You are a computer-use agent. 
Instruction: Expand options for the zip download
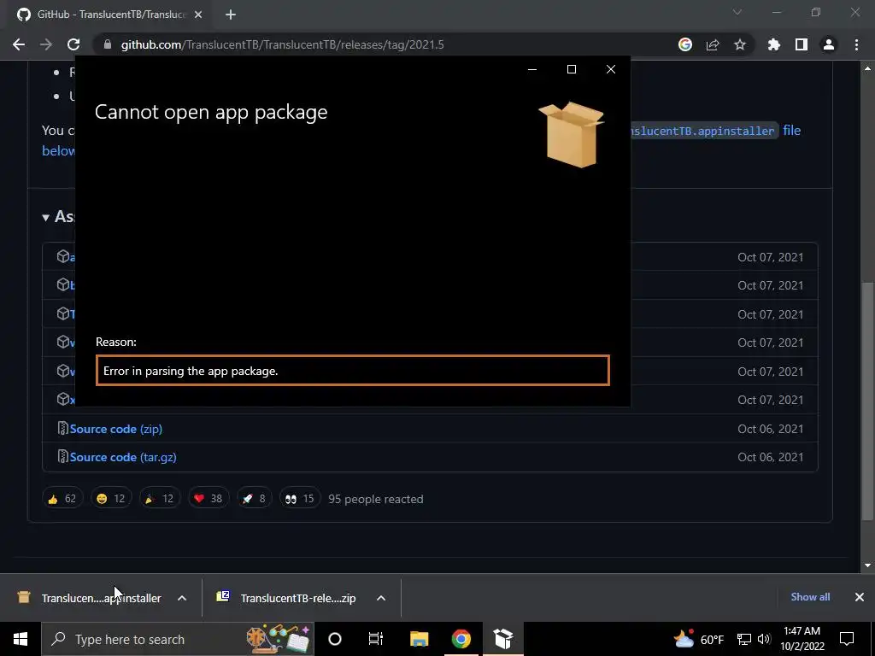[381, 598]
